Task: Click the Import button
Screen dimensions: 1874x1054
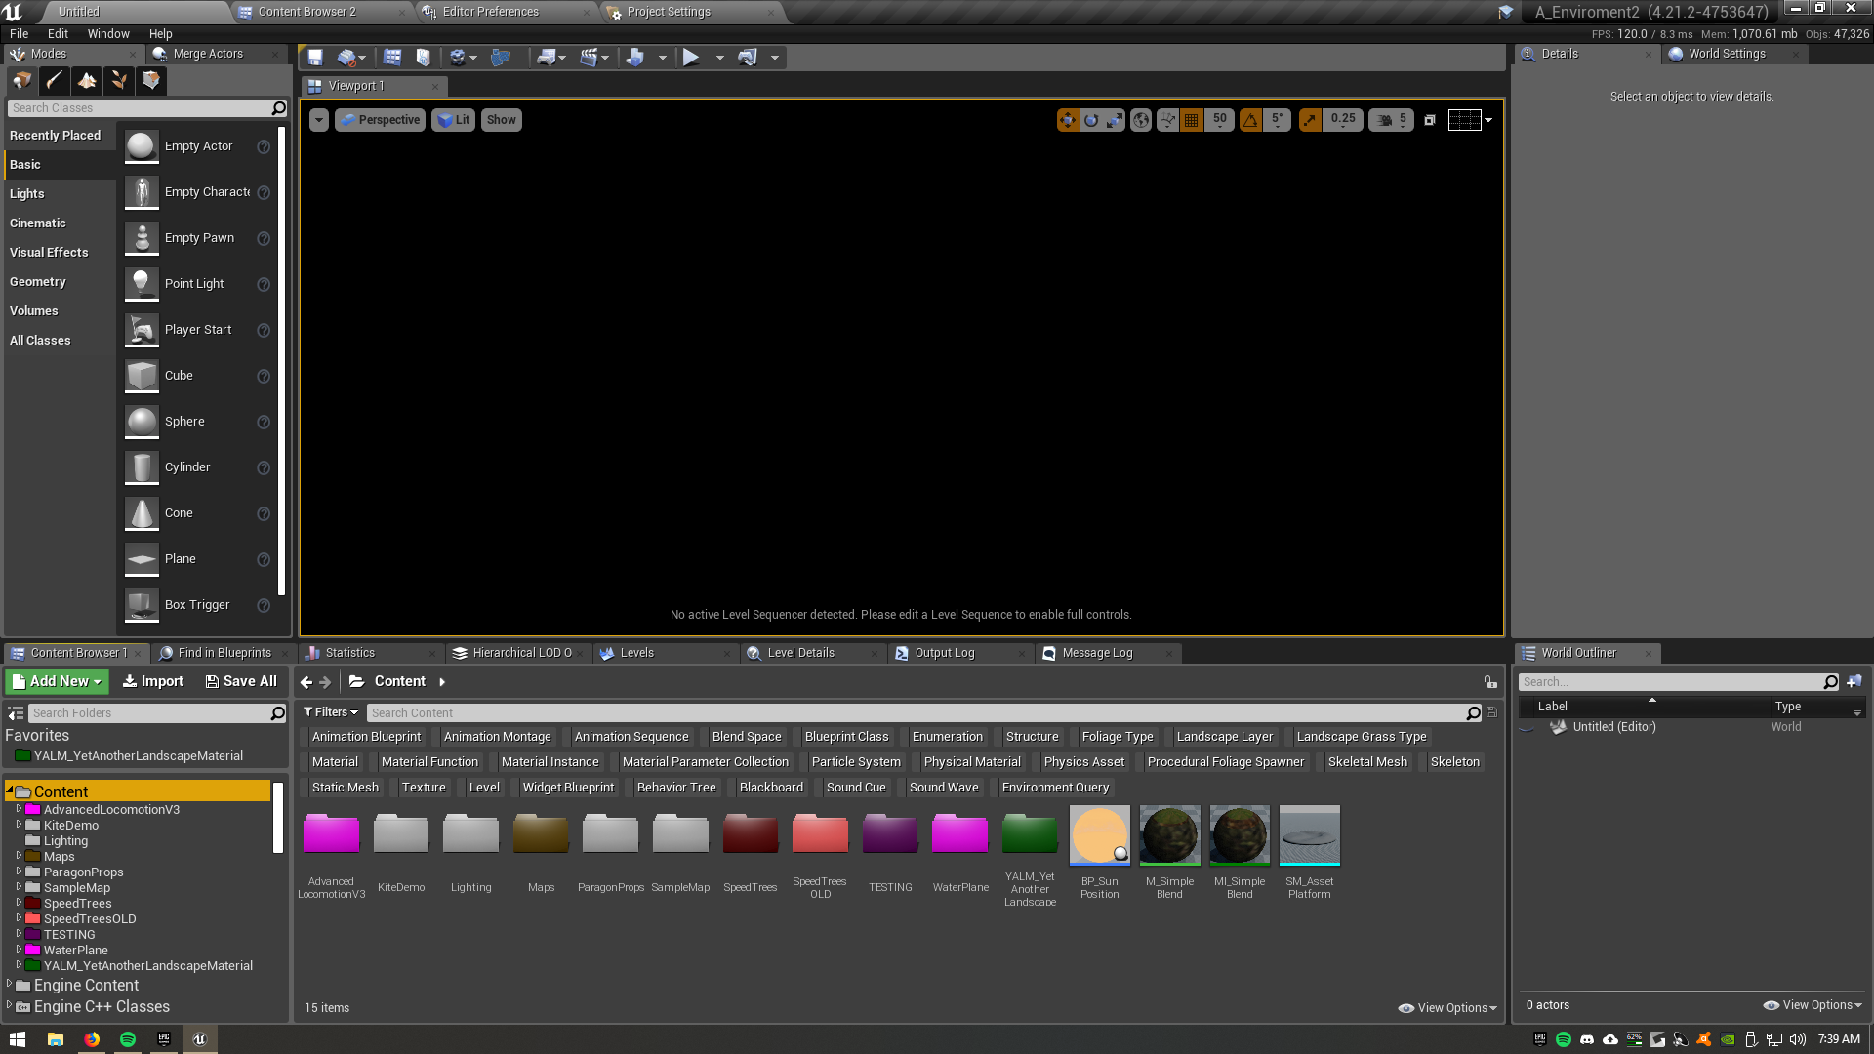Action: coord(152,681)
